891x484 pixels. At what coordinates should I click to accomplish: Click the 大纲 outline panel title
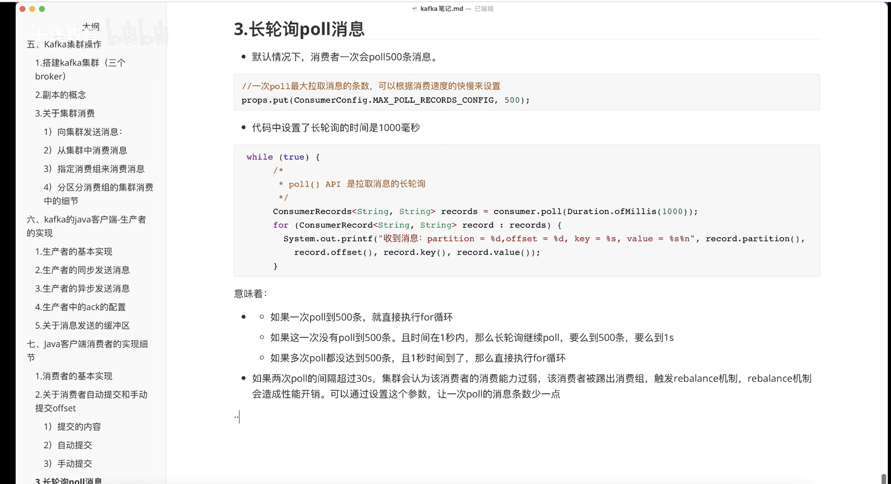91,26
